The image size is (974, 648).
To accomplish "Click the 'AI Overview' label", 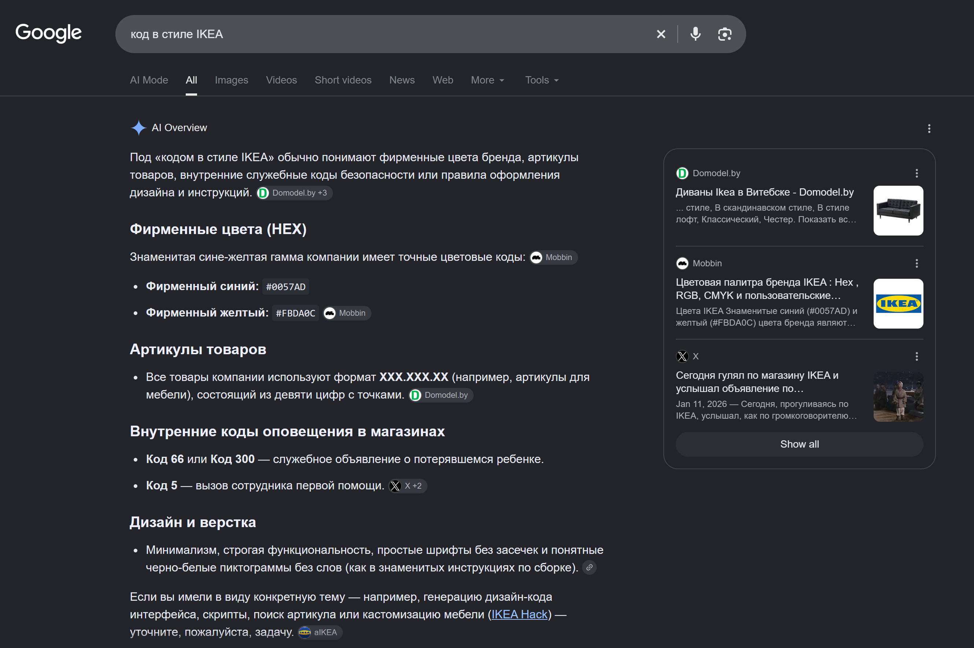I will [x=179, y=128].
